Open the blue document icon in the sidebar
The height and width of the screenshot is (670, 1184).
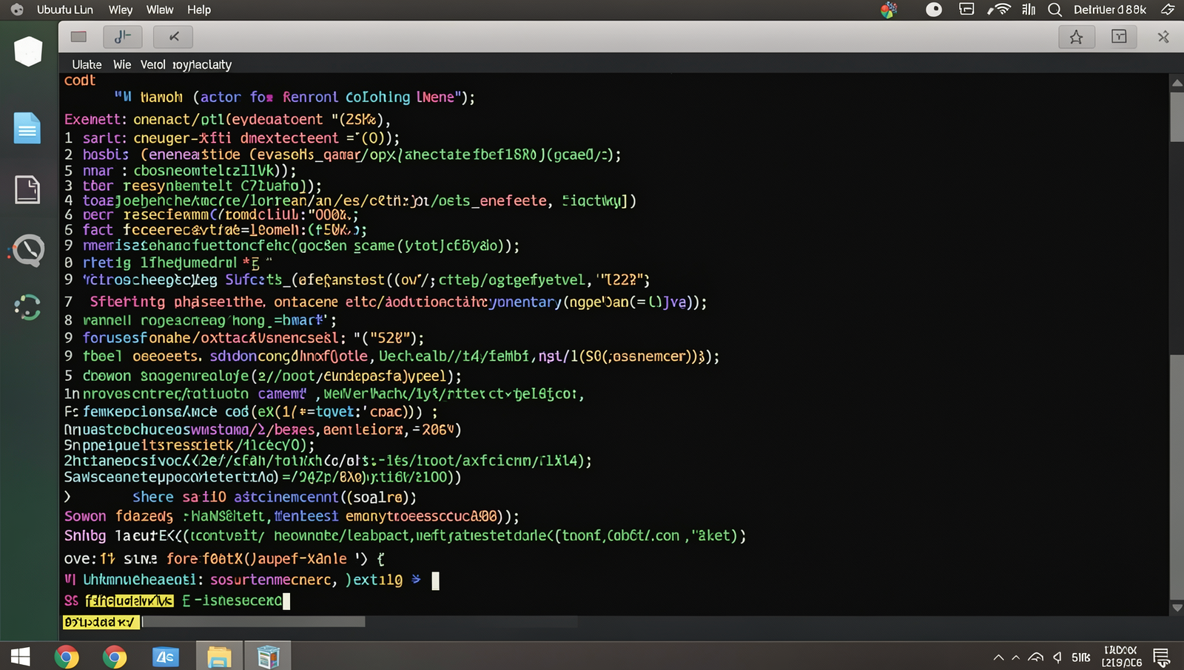(27, 128)
